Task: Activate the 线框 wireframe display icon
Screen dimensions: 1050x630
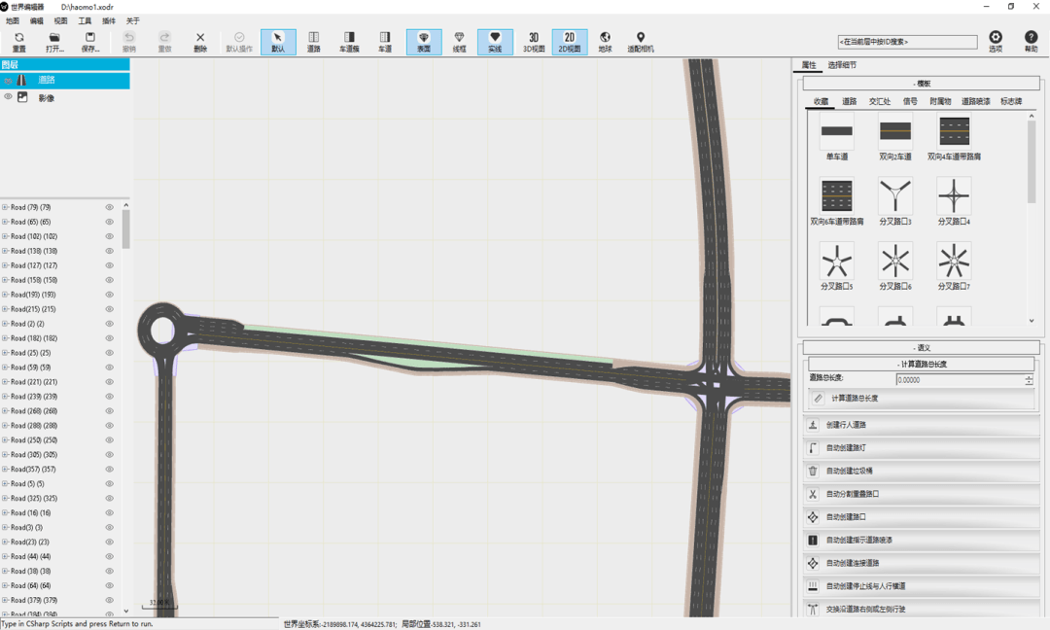Action: (459, 42)
